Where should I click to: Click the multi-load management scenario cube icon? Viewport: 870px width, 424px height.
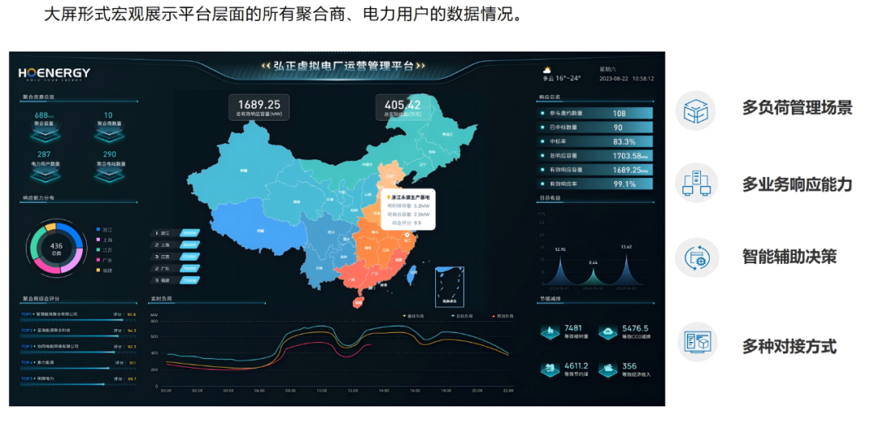694,109
